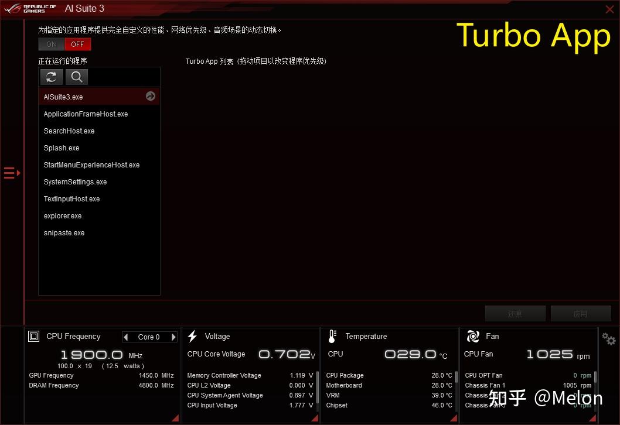The height and width of the screenshot is (425, 620).
Task: Select next CPU core arrow
Action: [x=173, y=337]
